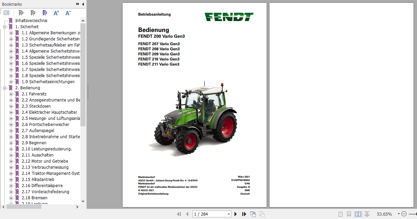Click the bookmarks vertical scrollbar thumb
Image resolution: width=417 pixels, height=219 pixels.
(x=83, y=75)
